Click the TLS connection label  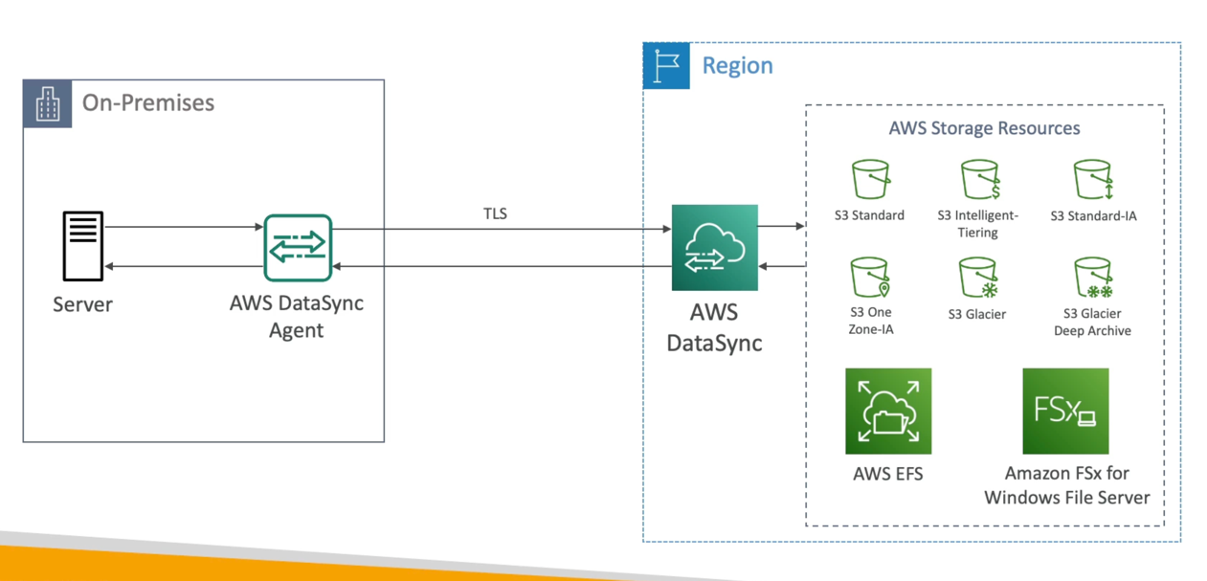[x=495, y=213]
